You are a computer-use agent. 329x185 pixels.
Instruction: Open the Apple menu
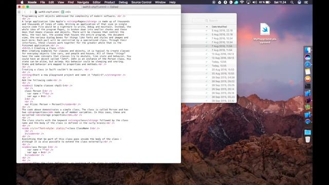tap(22, 2)
